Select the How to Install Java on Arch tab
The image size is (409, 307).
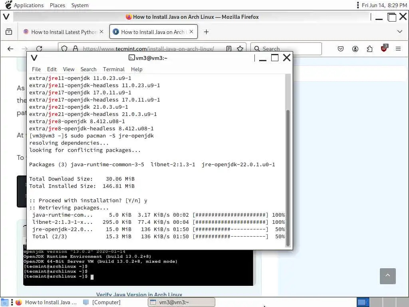pos(153,32)
